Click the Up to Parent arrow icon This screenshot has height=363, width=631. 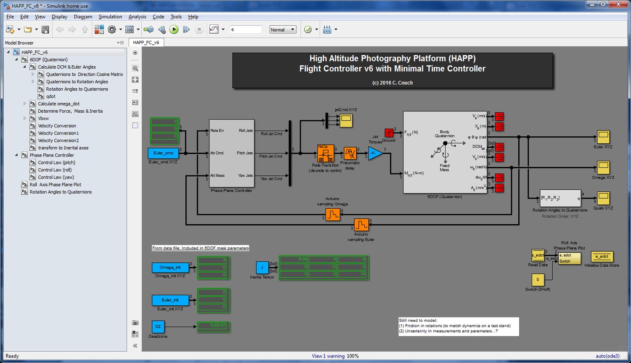point(85,29)
